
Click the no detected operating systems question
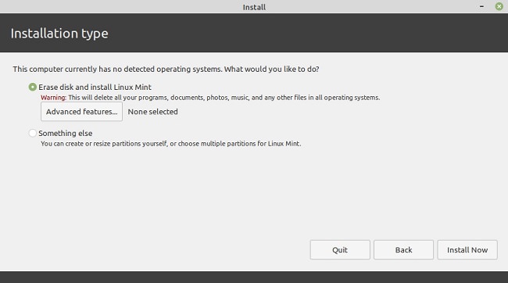[166, 69]
